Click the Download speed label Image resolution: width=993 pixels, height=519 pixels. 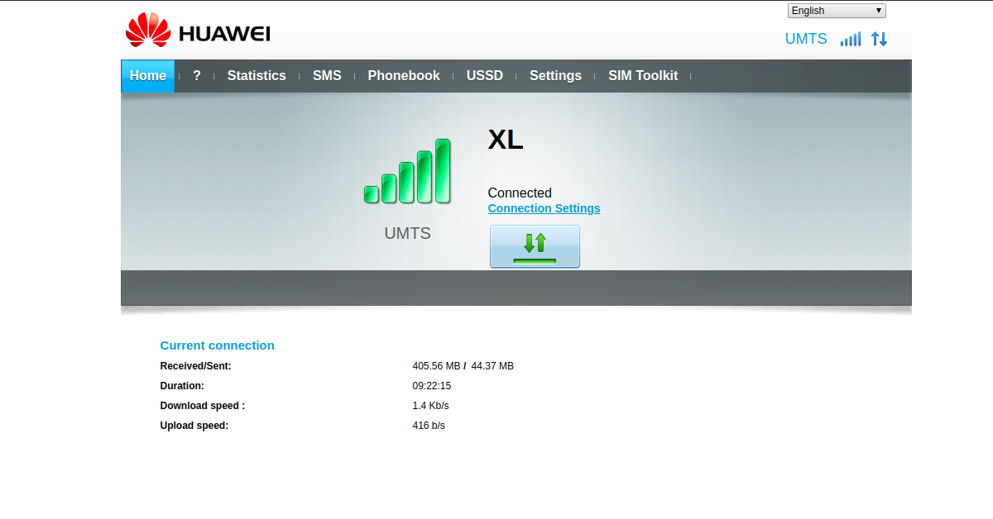[x=203, y=406]
